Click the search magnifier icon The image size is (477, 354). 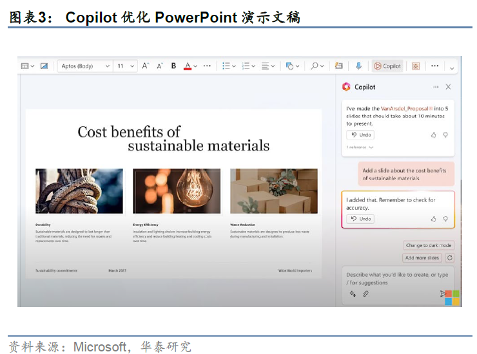click(315, 66)
